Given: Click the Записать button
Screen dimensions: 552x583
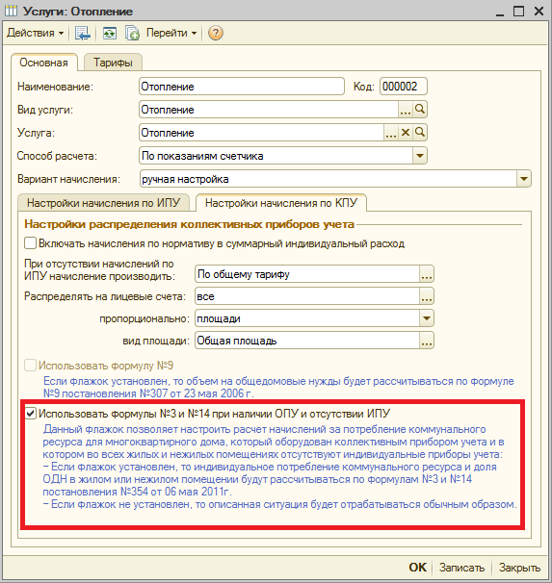Looking at the screenshot, I should (461, 568).
